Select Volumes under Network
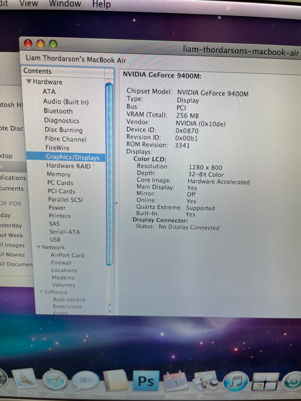301x401 pixels. pyautogui.click(x=64, y=284)
